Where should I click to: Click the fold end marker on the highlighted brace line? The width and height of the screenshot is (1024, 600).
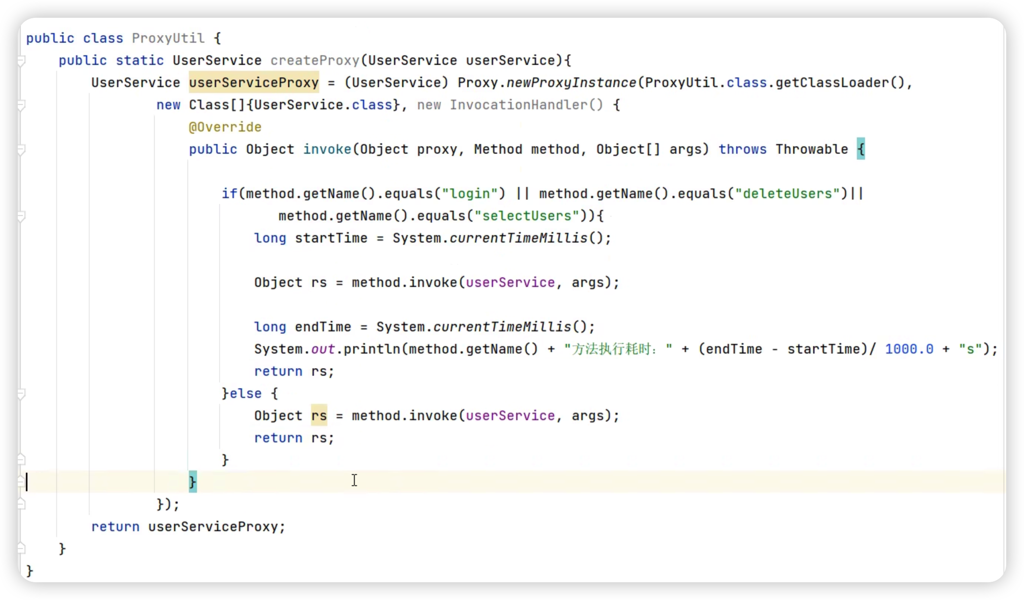(x=21, y=482)
